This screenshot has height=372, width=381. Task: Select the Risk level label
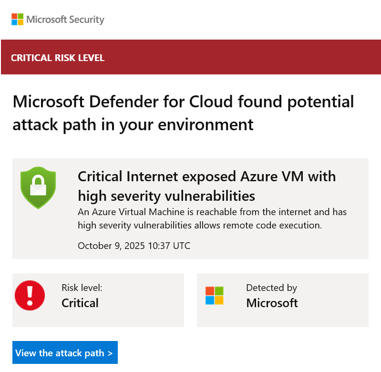(x=82, y=288)
